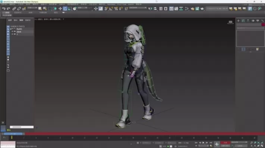
Task: Click the object color swatch in command panel
Action: point(263,24)
